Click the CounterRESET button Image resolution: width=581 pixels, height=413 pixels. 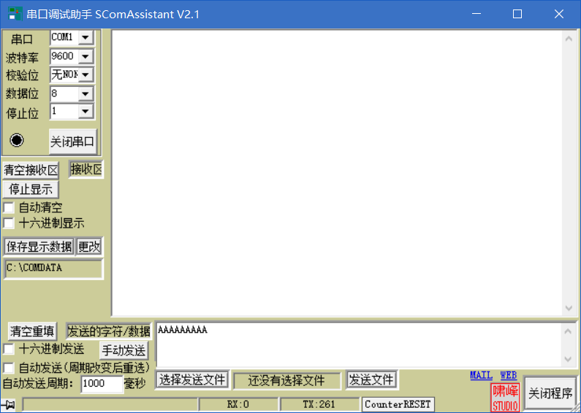point(398,404)
